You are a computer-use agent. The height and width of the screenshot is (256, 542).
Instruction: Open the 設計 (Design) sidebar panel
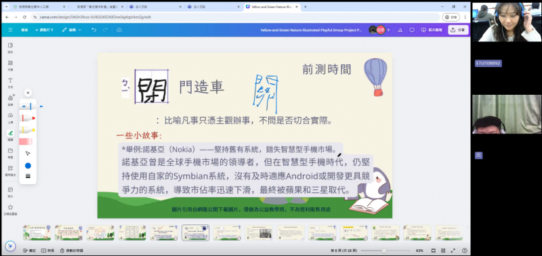10,48
